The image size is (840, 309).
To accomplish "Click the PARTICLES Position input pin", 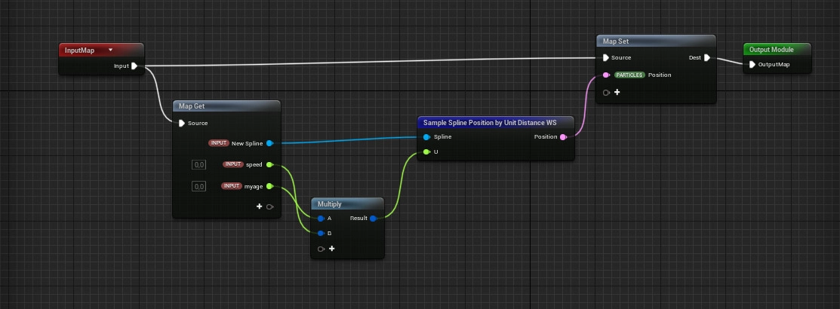I will [606, 75].
